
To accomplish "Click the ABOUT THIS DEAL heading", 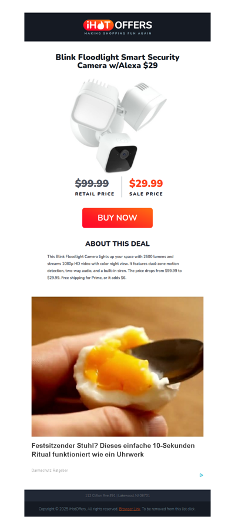I will point(117,244).
